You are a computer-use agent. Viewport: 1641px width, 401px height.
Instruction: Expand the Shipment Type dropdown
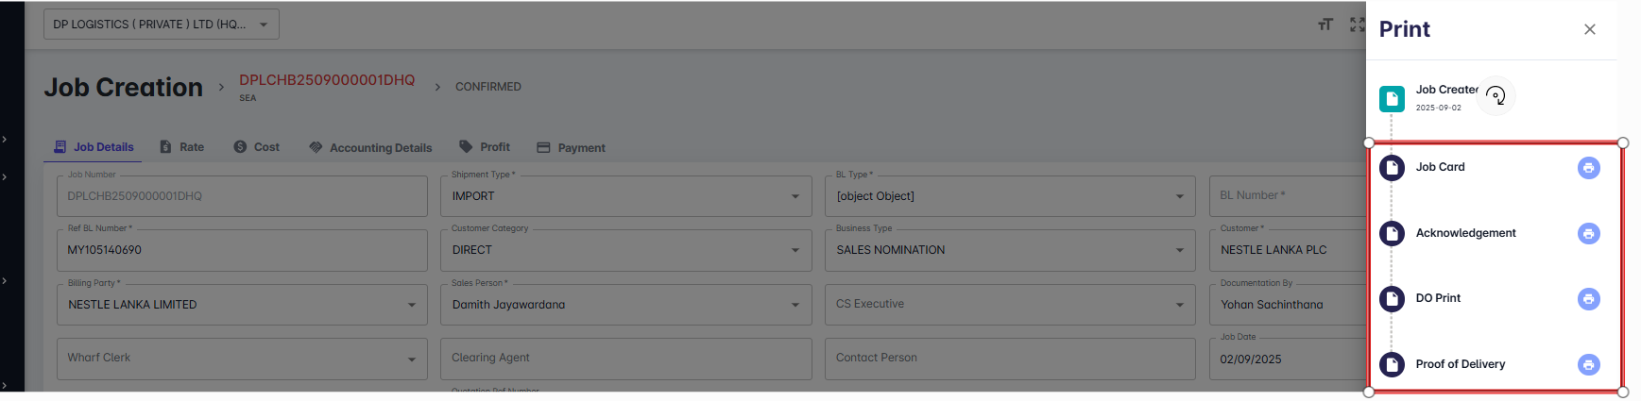coord(795,196)
